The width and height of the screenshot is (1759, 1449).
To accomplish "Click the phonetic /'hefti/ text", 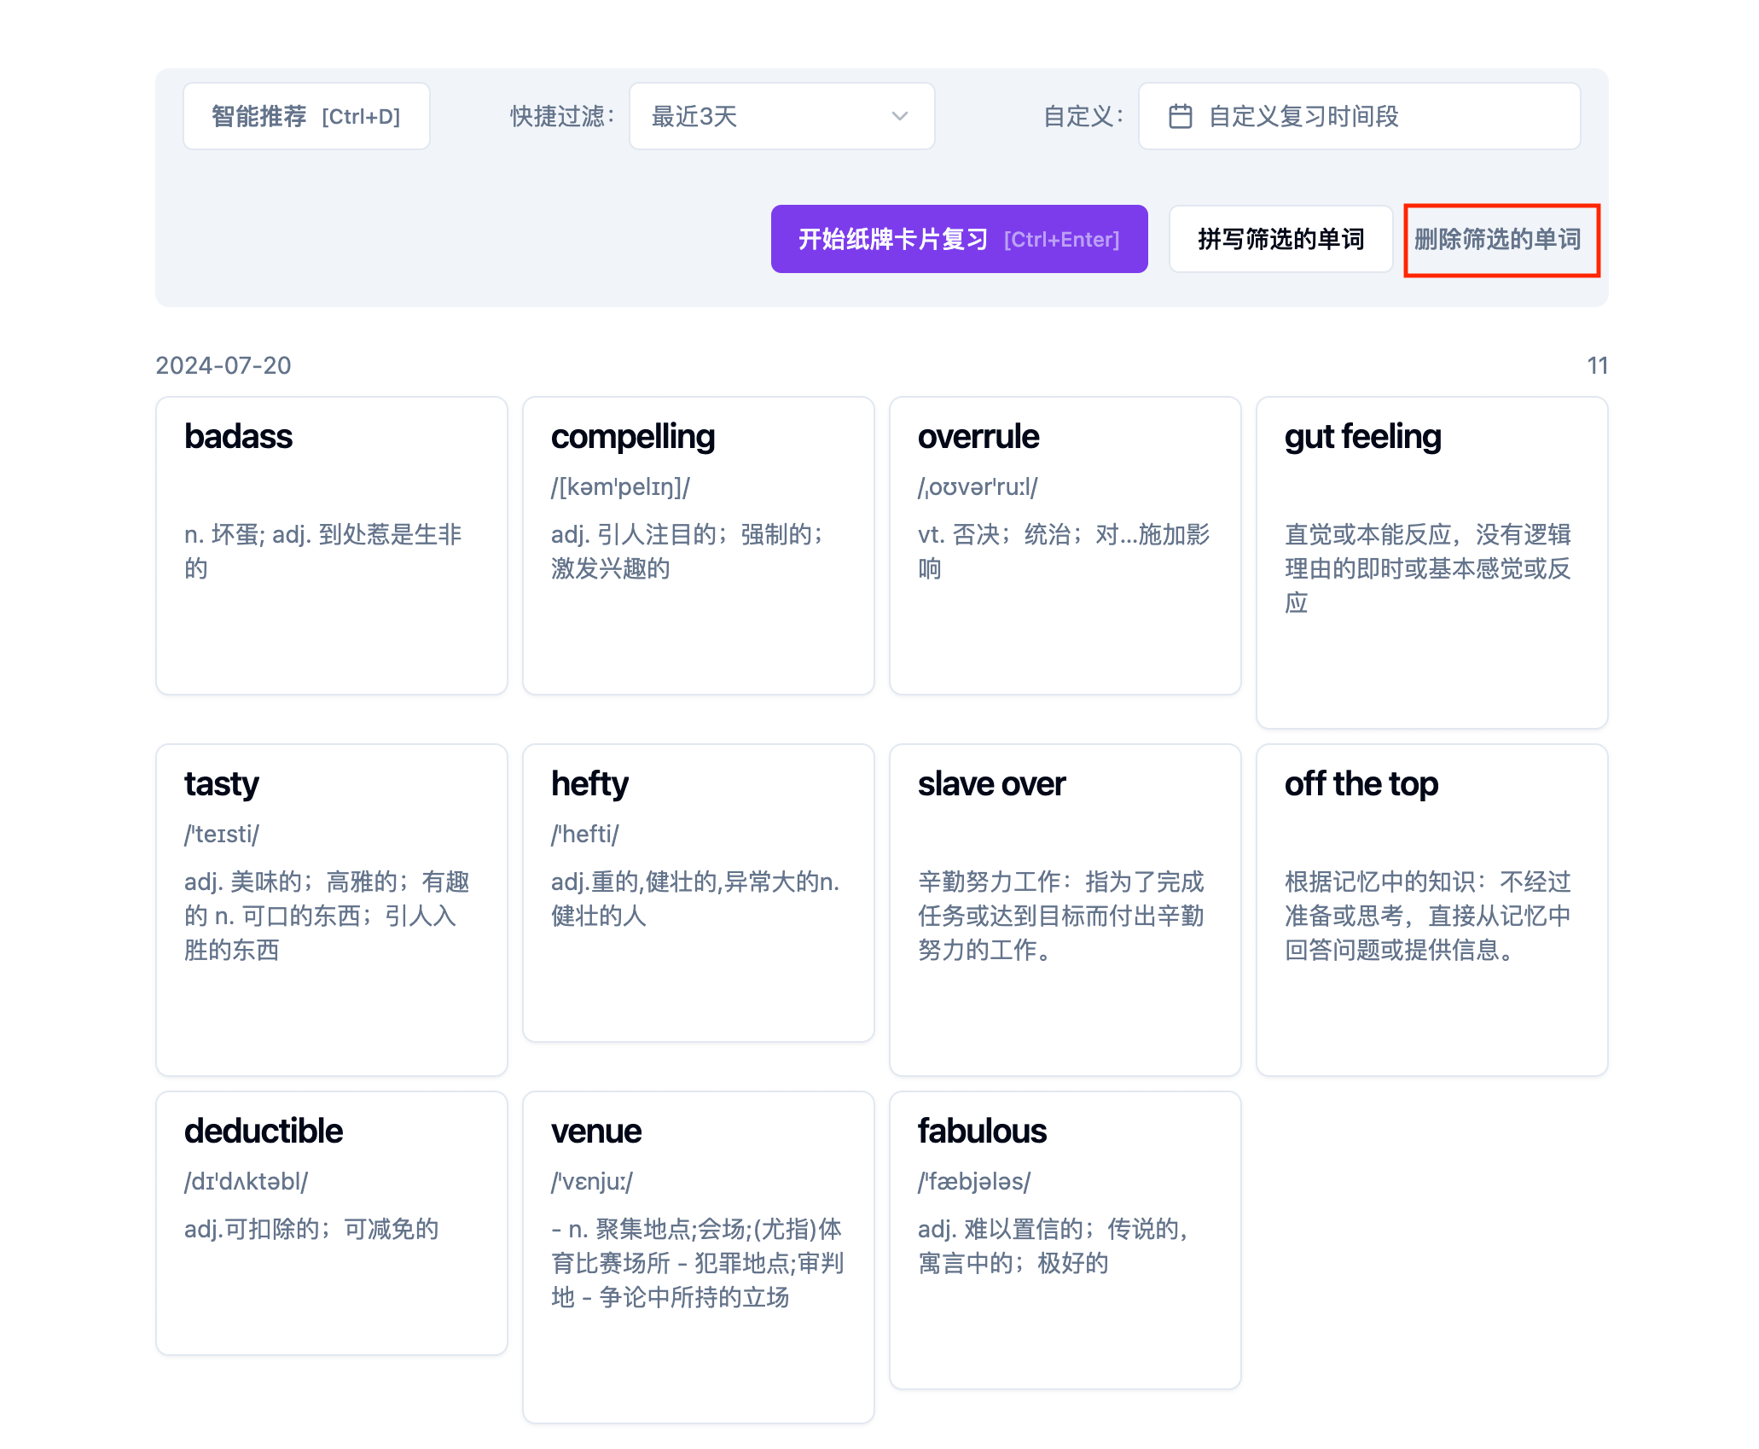I will click(x=585, y=835).
